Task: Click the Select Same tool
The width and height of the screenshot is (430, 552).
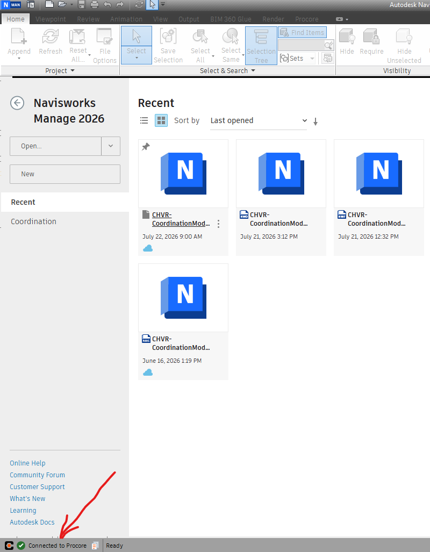Action: coord(231,46)
